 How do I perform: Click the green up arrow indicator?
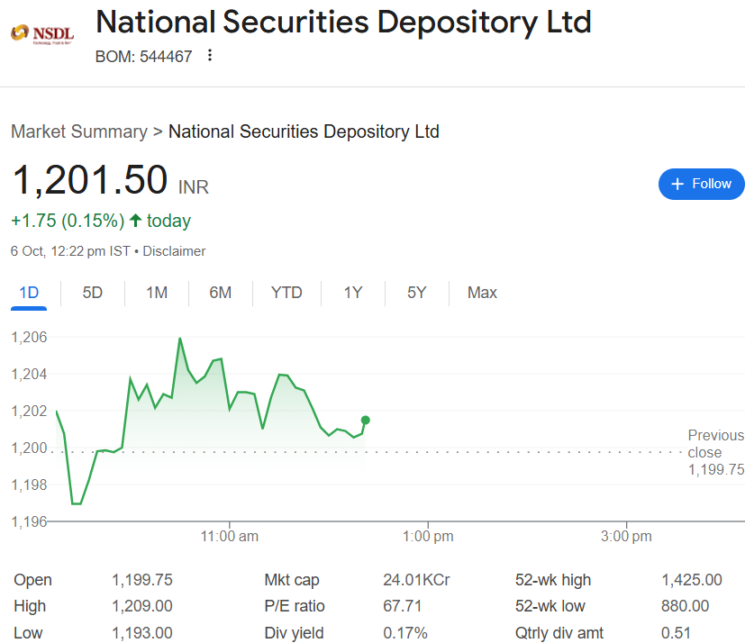(135, 221)
